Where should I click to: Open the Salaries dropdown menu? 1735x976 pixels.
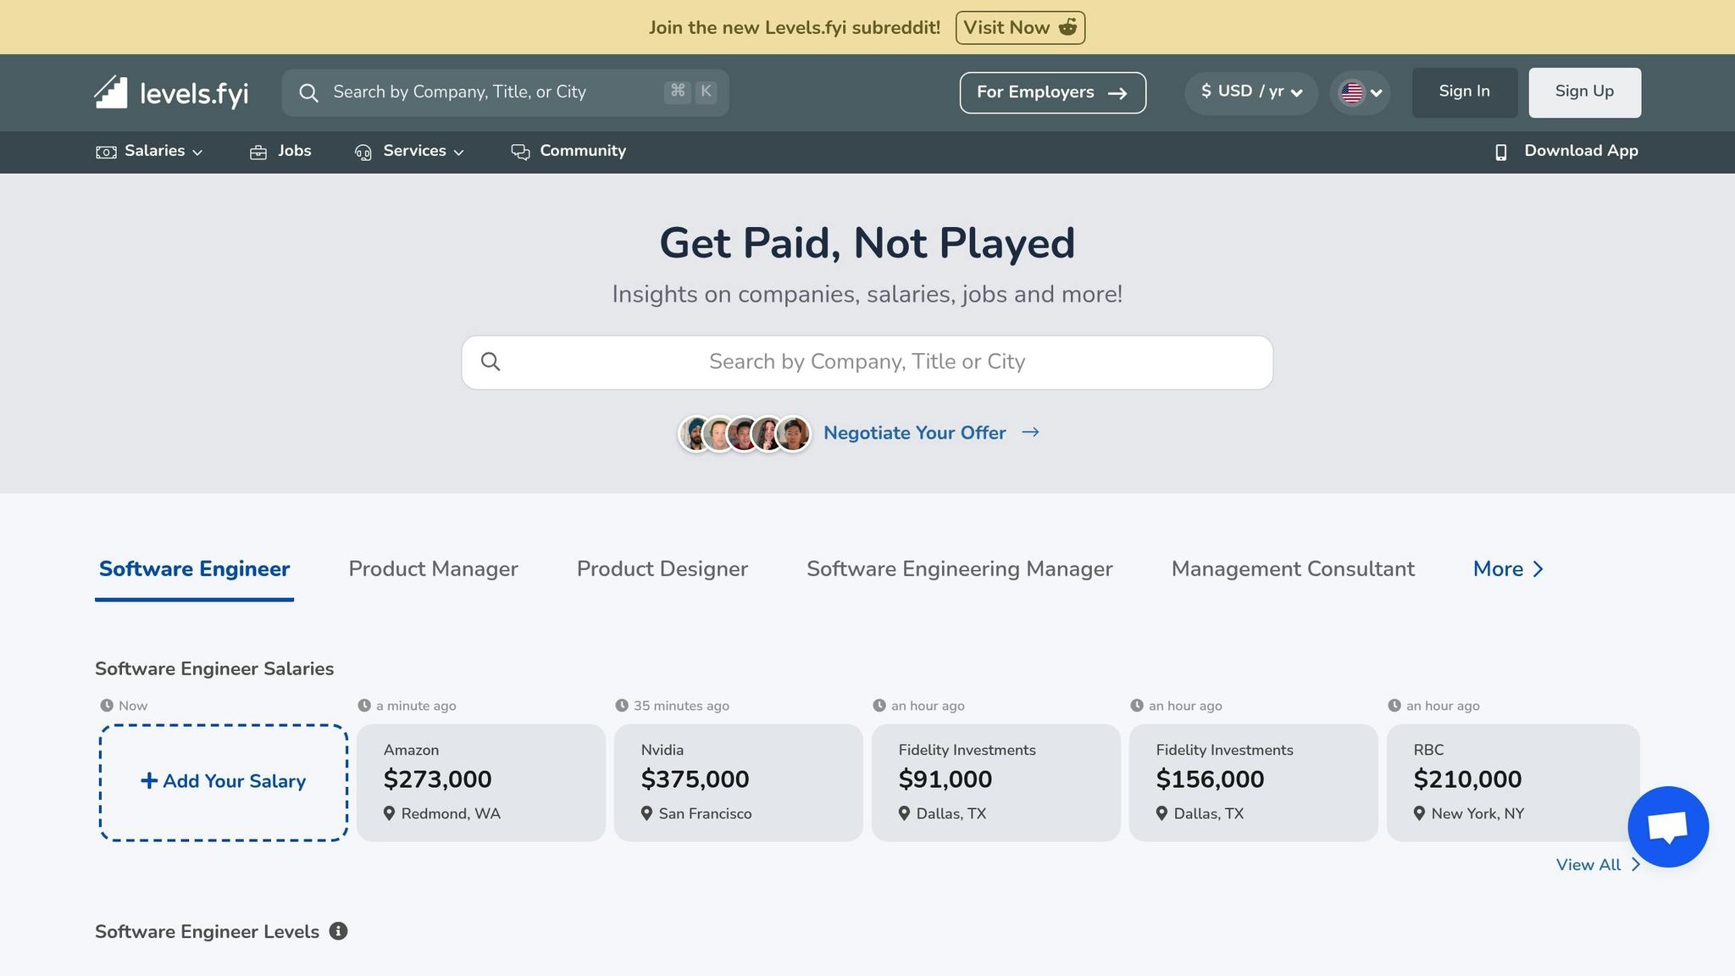pos(150,152)
